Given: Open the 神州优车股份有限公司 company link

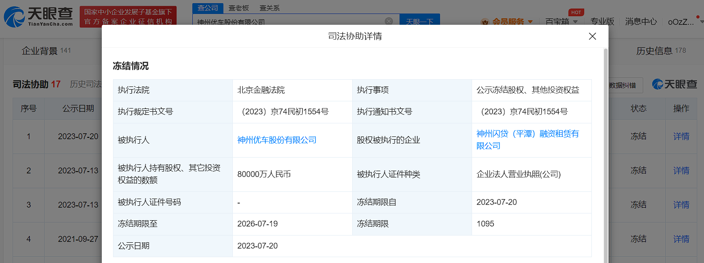Looking at the screenshot, I should point(277,140).
